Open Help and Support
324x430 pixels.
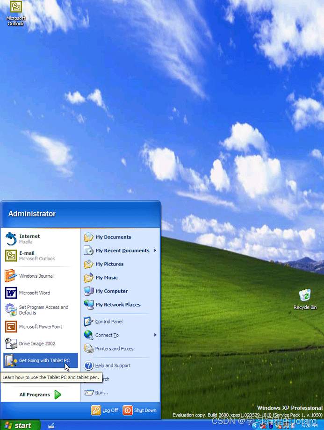[121, 365]
